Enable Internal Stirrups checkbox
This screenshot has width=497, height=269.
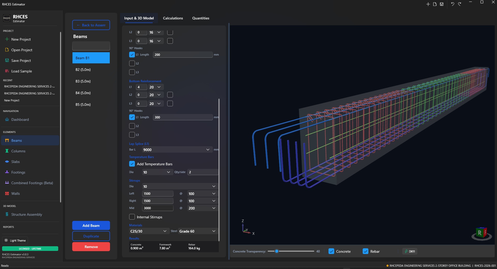pos(132,217)
